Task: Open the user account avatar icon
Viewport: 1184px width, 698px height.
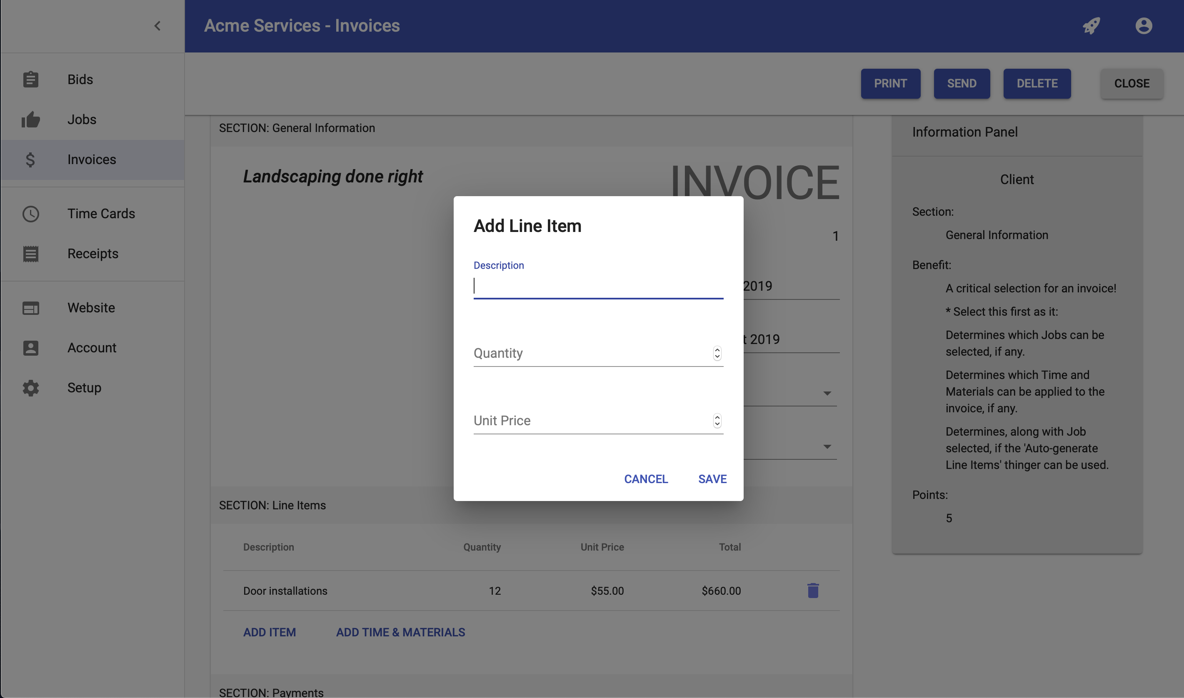Action: pyautogui.click(x=1144, y=26)
